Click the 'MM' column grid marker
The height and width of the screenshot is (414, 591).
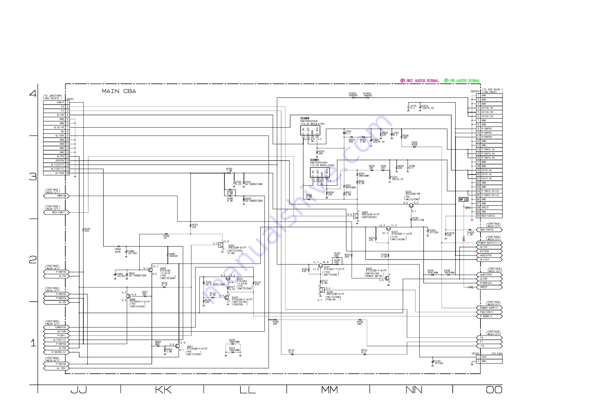[329, 390]
